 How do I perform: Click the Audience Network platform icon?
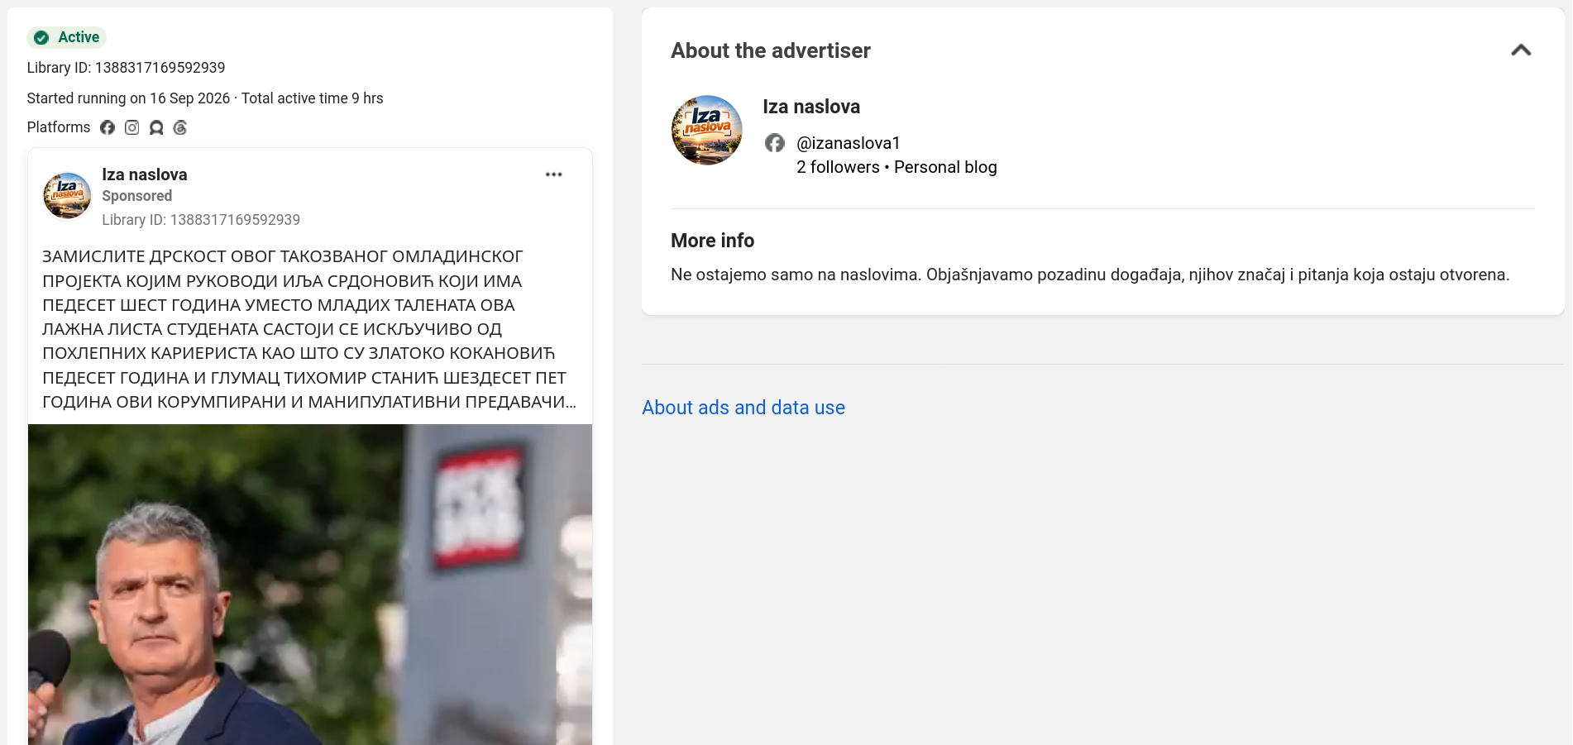click(x=156, y=127)
